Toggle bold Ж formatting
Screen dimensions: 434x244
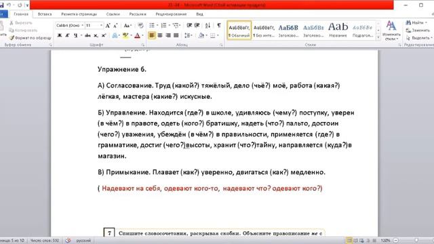tap(59, 35)
